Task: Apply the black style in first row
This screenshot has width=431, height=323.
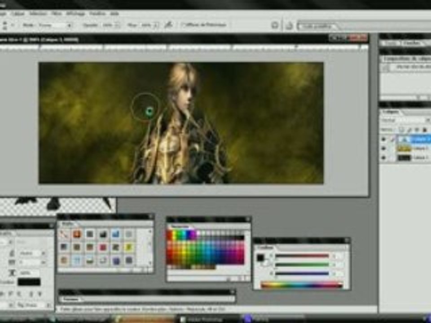Action: (103, 234)
